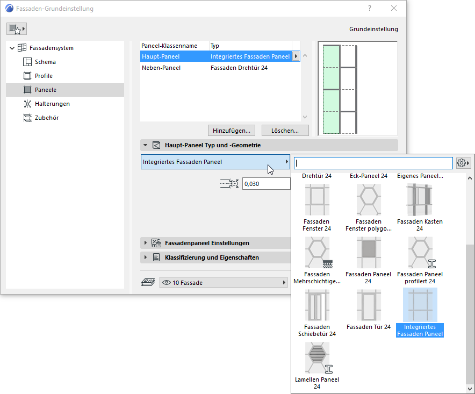Click the Schema grid icon
The width and height of the screenshot is (475, 394).
click(27, 62)
